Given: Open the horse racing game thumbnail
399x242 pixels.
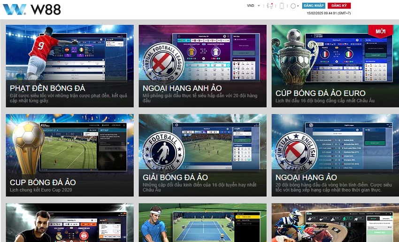Looking at the screenshot, I should click(335, 223).
